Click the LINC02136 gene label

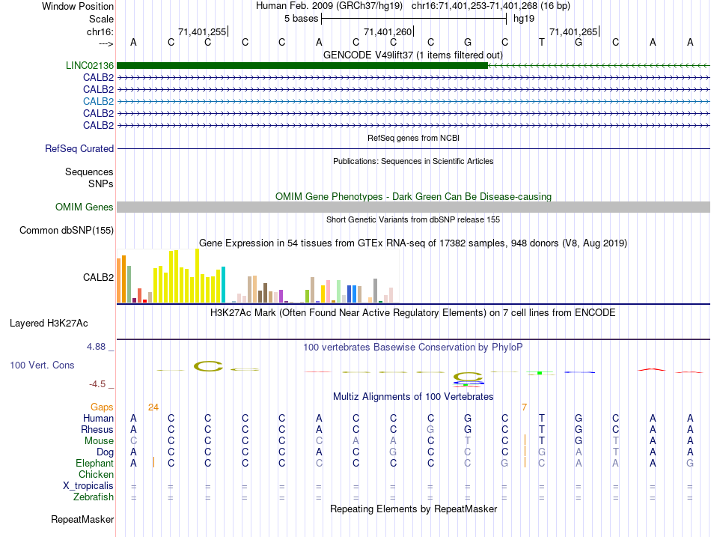click(89, 65)
